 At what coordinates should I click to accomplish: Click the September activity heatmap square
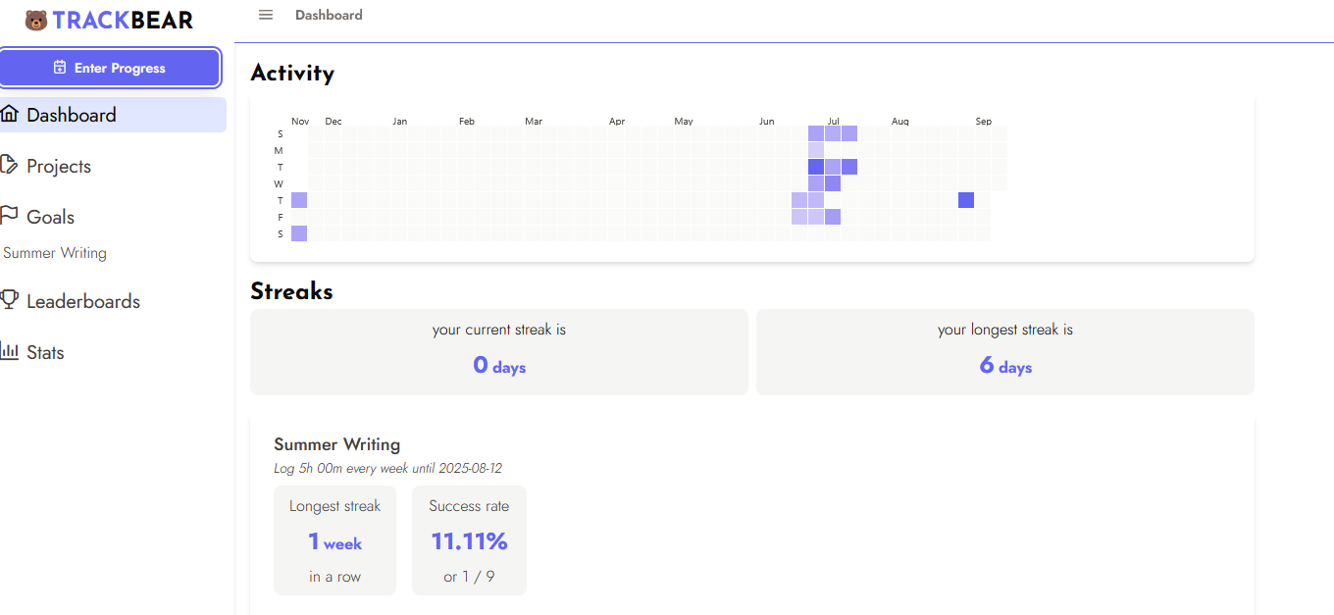coord(966,199)
